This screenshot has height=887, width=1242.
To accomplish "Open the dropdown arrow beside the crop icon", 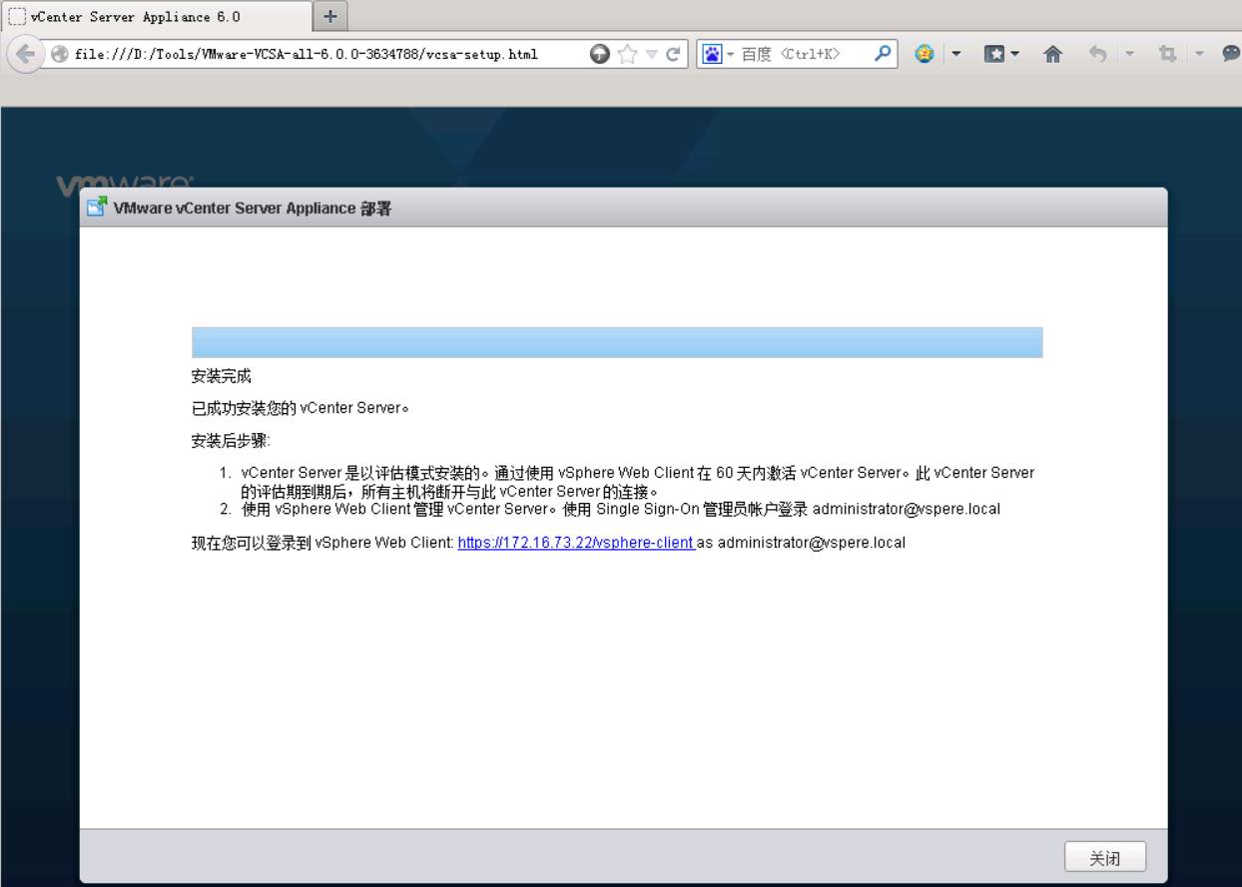I will click(x=1200, y=54).
